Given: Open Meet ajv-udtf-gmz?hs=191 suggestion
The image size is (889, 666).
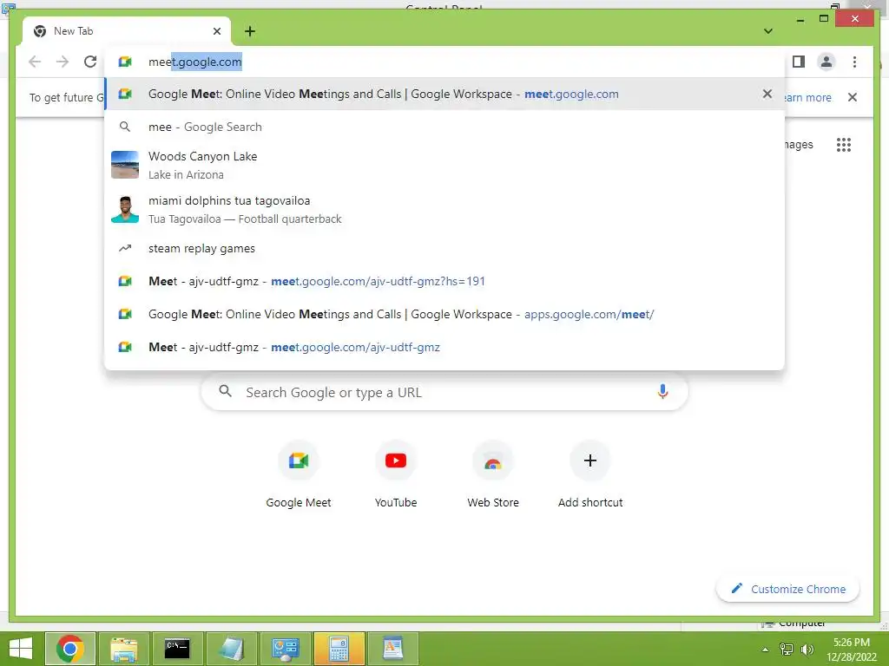Looking at the screenshot, I should 444,282.
